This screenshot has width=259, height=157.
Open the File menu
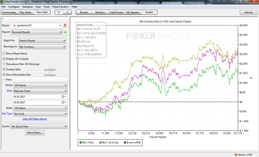3,7
